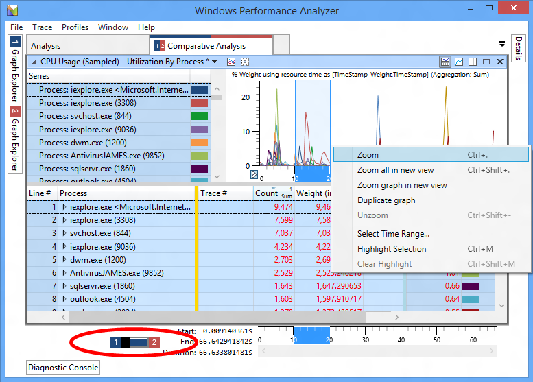Click the 1 2 trace icon on the Comparative Analysis tab
The image size is (533, 382).
point(159,46)
